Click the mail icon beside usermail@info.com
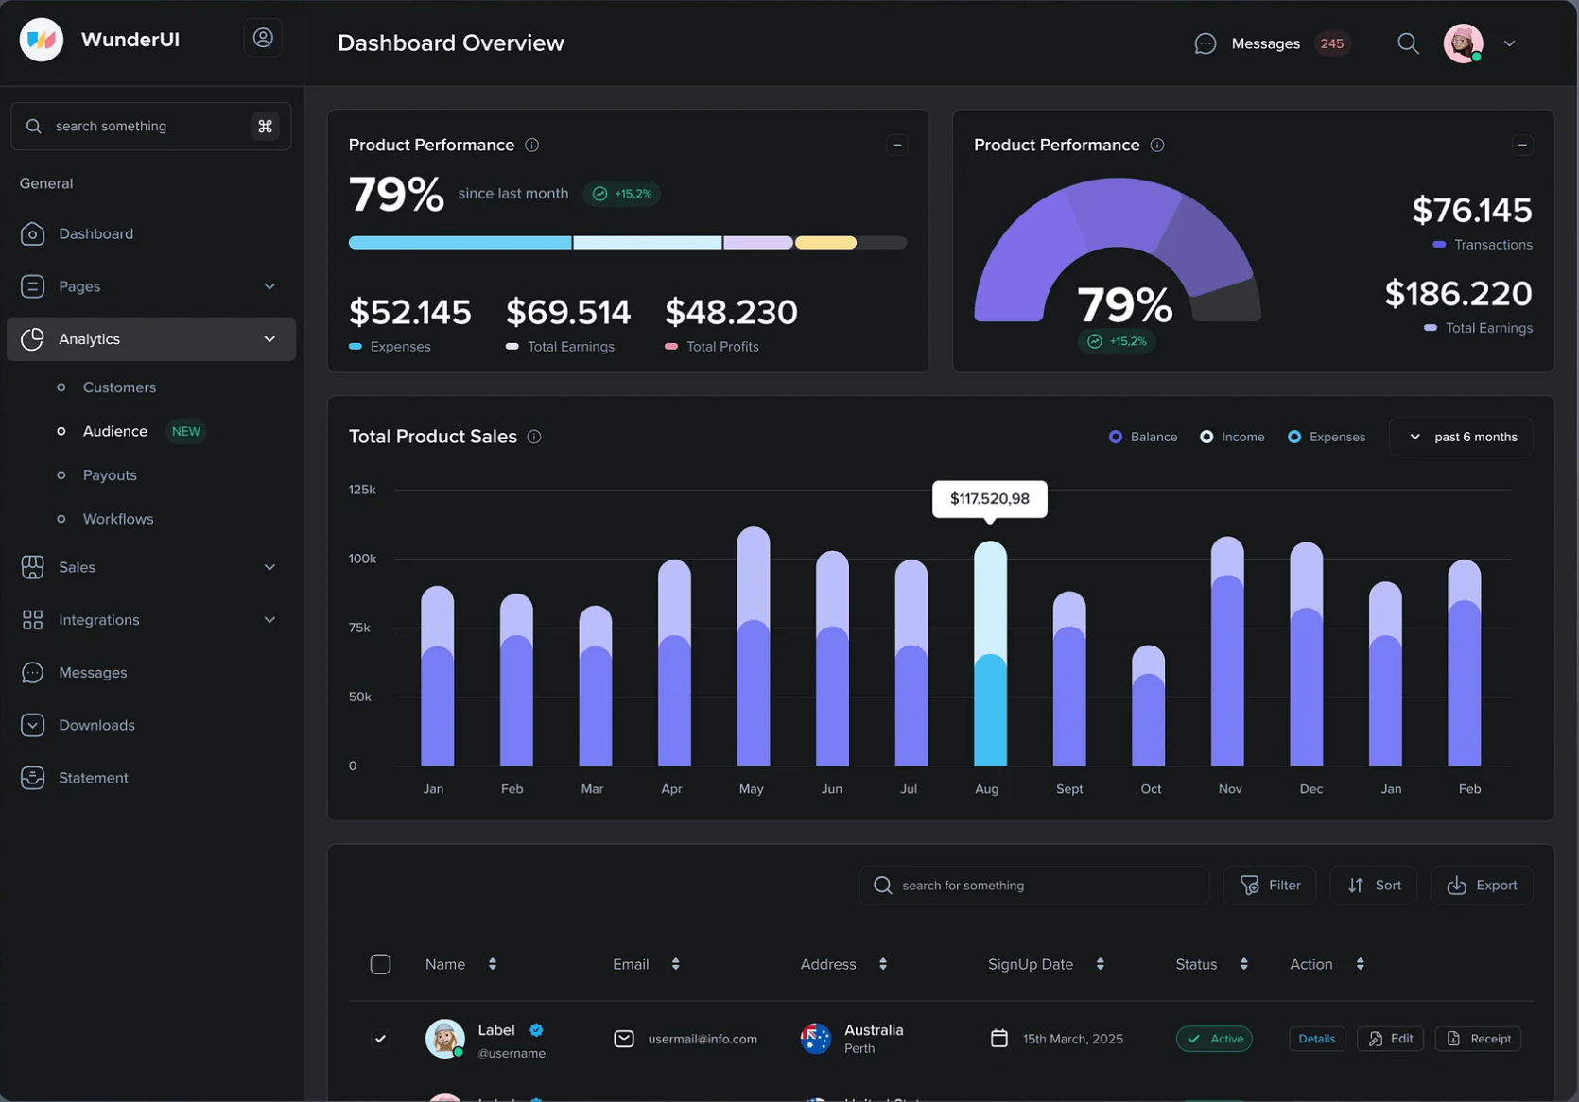 (x=624, y=1039)
